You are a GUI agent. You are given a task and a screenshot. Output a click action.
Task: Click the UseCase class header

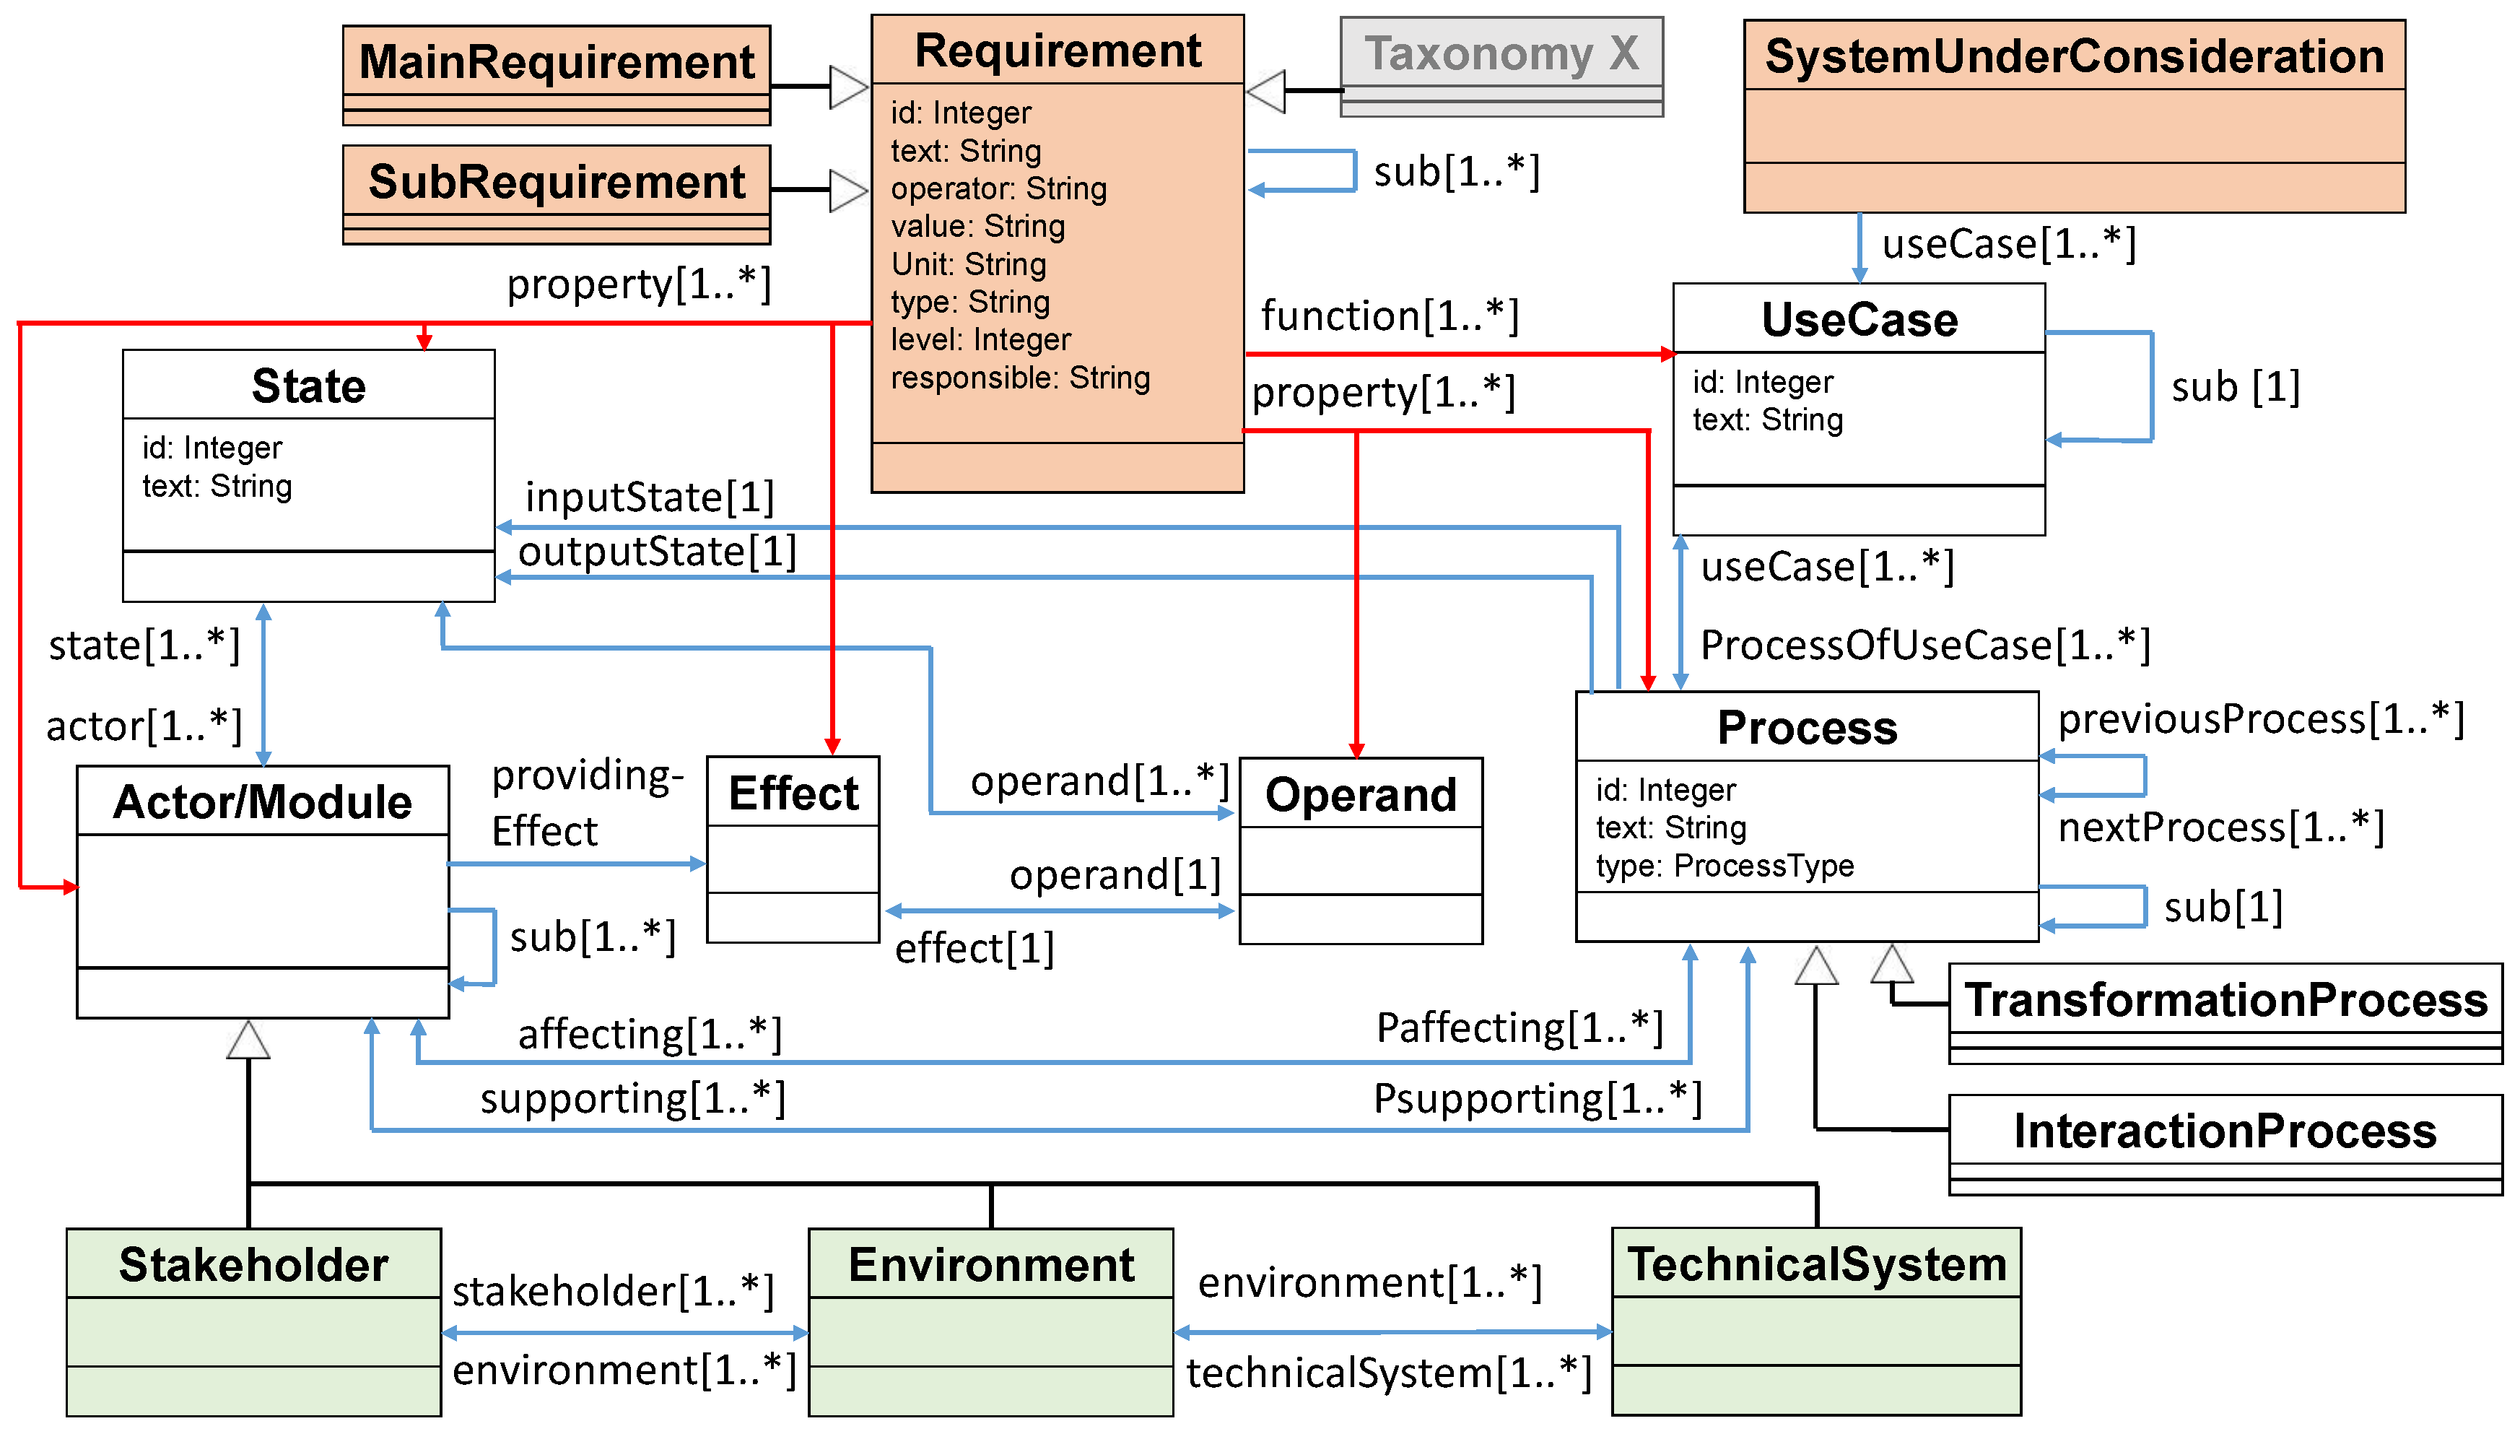[1859, 319]
